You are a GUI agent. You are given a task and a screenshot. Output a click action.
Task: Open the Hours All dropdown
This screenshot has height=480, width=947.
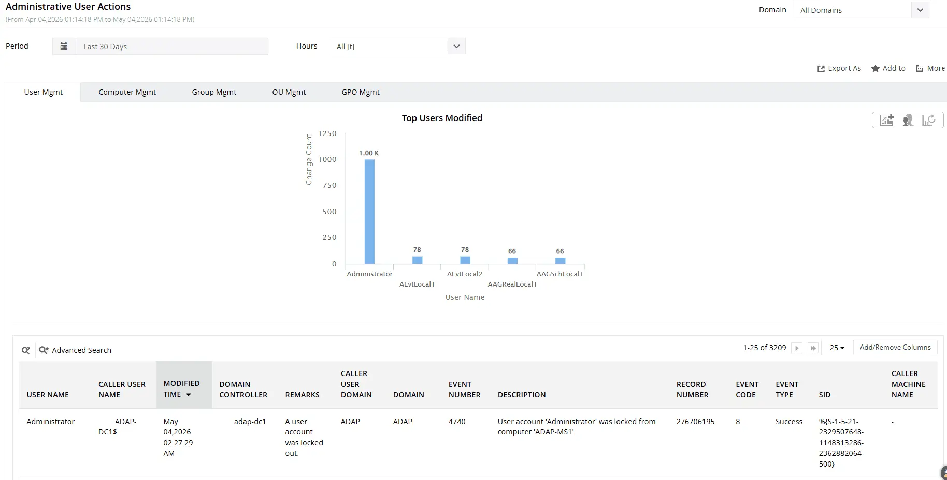[x=397, y=46]
